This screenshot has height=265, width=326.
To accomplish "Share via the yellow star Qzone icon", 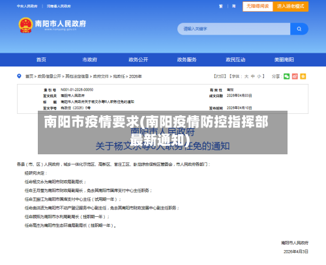I will (303, 76).
